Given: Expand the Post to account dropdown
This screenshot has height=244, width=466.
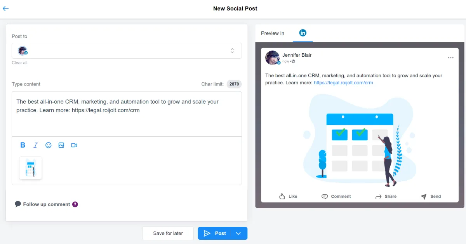Looking at the screenshot, I should tap(232, 51).
